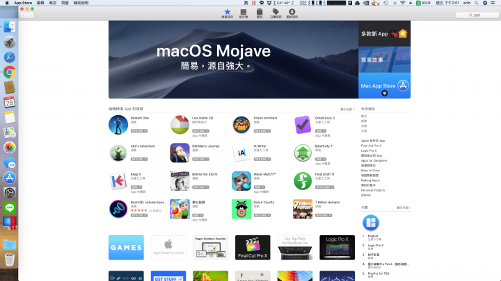Open the Apple menu
Screen dimensions: 501x281
pos(7,3)
